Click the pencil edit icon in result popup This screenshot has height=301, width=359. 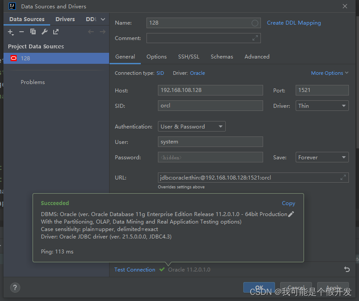pos(291,214)
